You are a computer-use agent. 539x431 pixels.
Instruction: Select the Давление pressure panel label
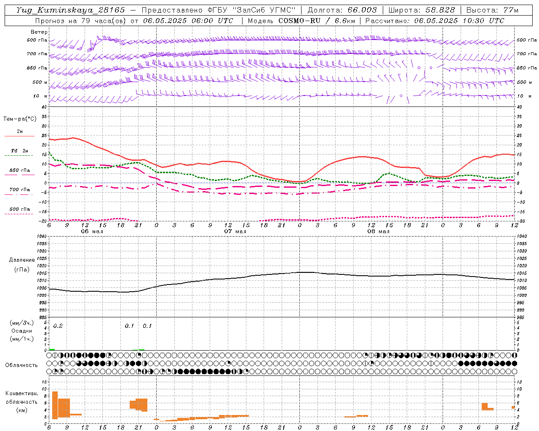pos(21,260)
